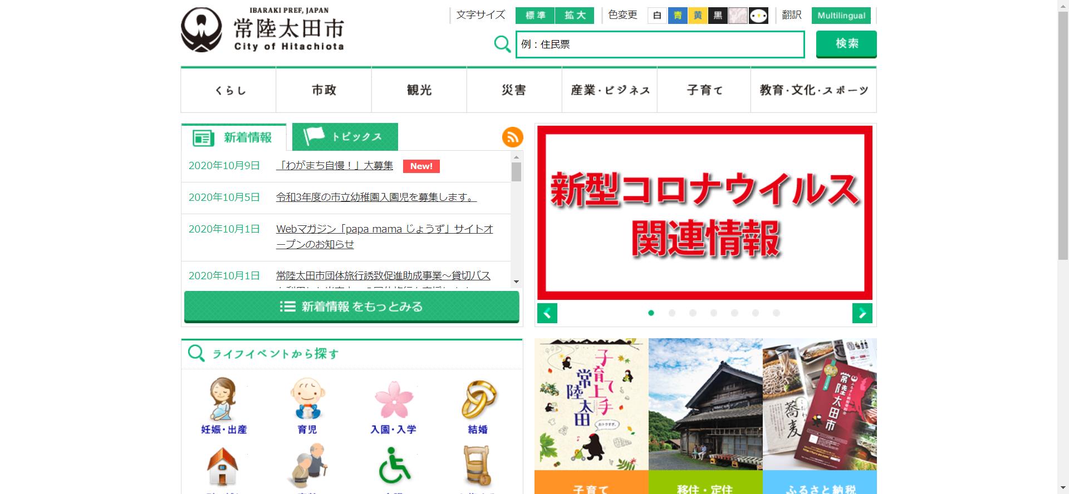Open the くらし menu
This screenshot has width=1069, height=494.
(229, 90)
